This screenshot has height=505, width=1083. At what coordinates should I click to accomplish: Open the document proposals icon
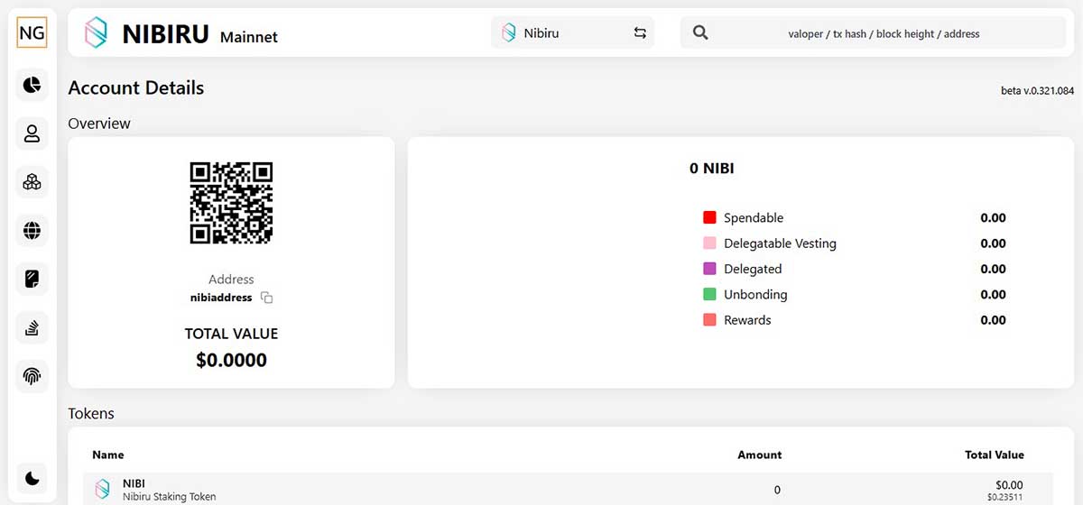click(x=32, y=280)
